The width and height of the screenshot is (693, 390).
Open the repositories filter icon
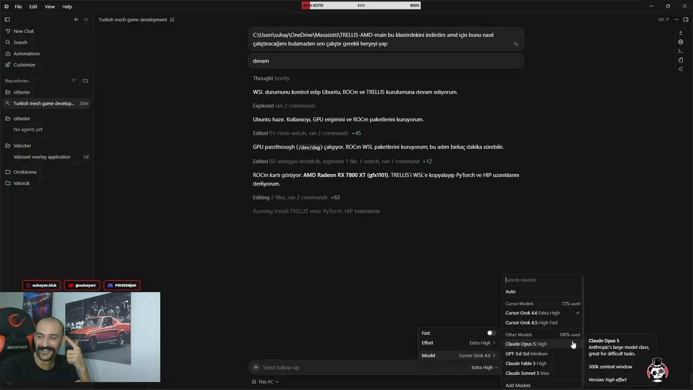74,81
